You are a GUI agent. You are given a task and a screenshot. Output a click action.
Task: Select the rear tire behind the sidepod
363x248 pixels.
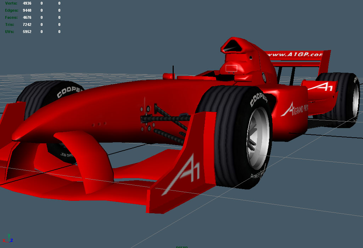(337, 100)
